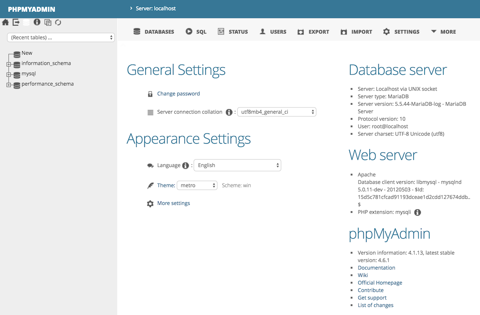Reload the navigation panel with refresh icon
The image size is (480, 315).
(x=58, y=22)
